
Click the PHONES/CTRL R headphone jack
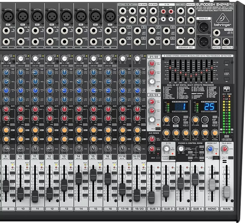[226, 42]
